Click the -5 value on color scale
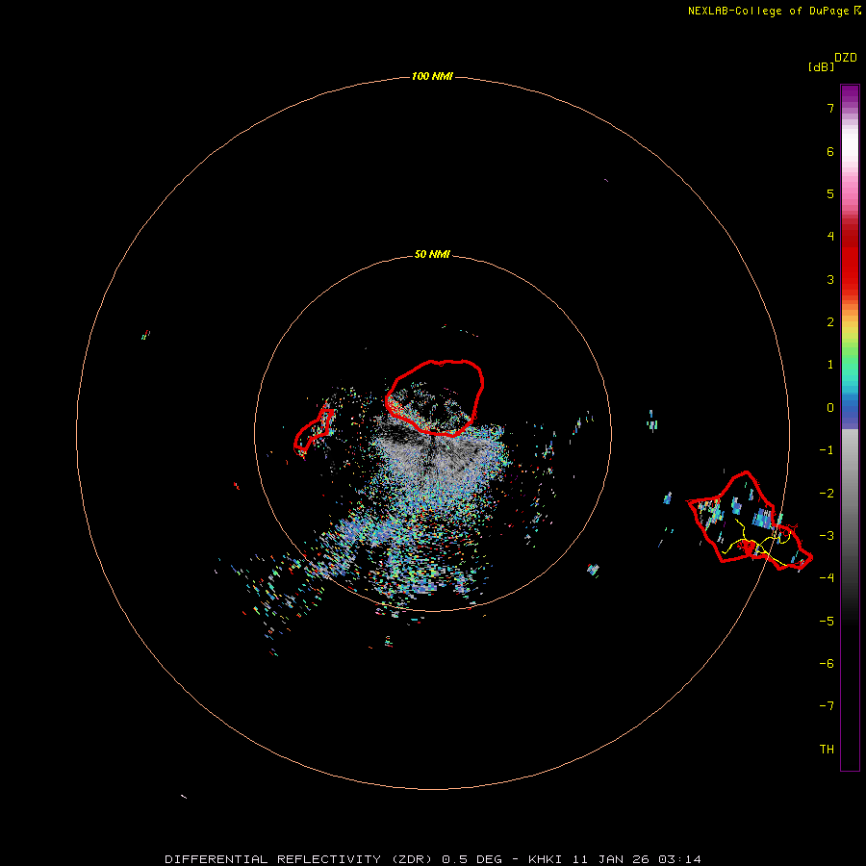 coord(827,622)
